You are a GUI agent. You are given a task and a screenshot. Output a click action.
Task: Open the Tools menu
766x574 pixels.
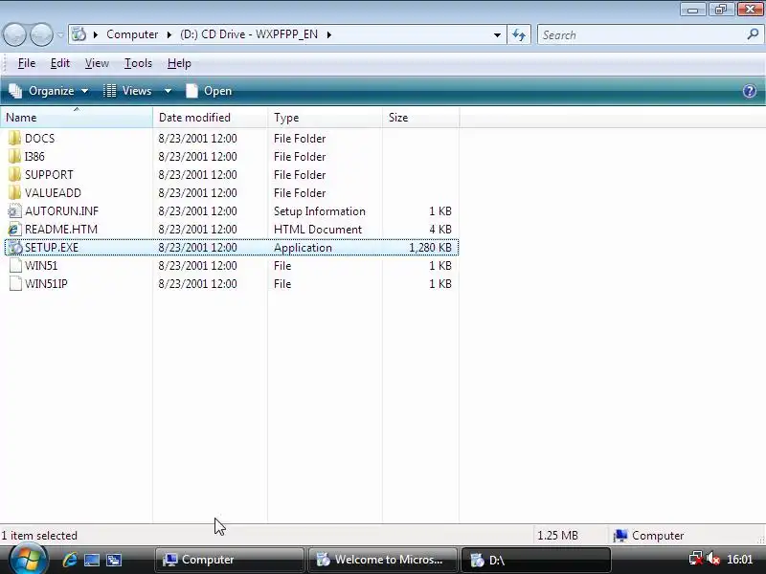pyautogui.click(x=138, y=63)
